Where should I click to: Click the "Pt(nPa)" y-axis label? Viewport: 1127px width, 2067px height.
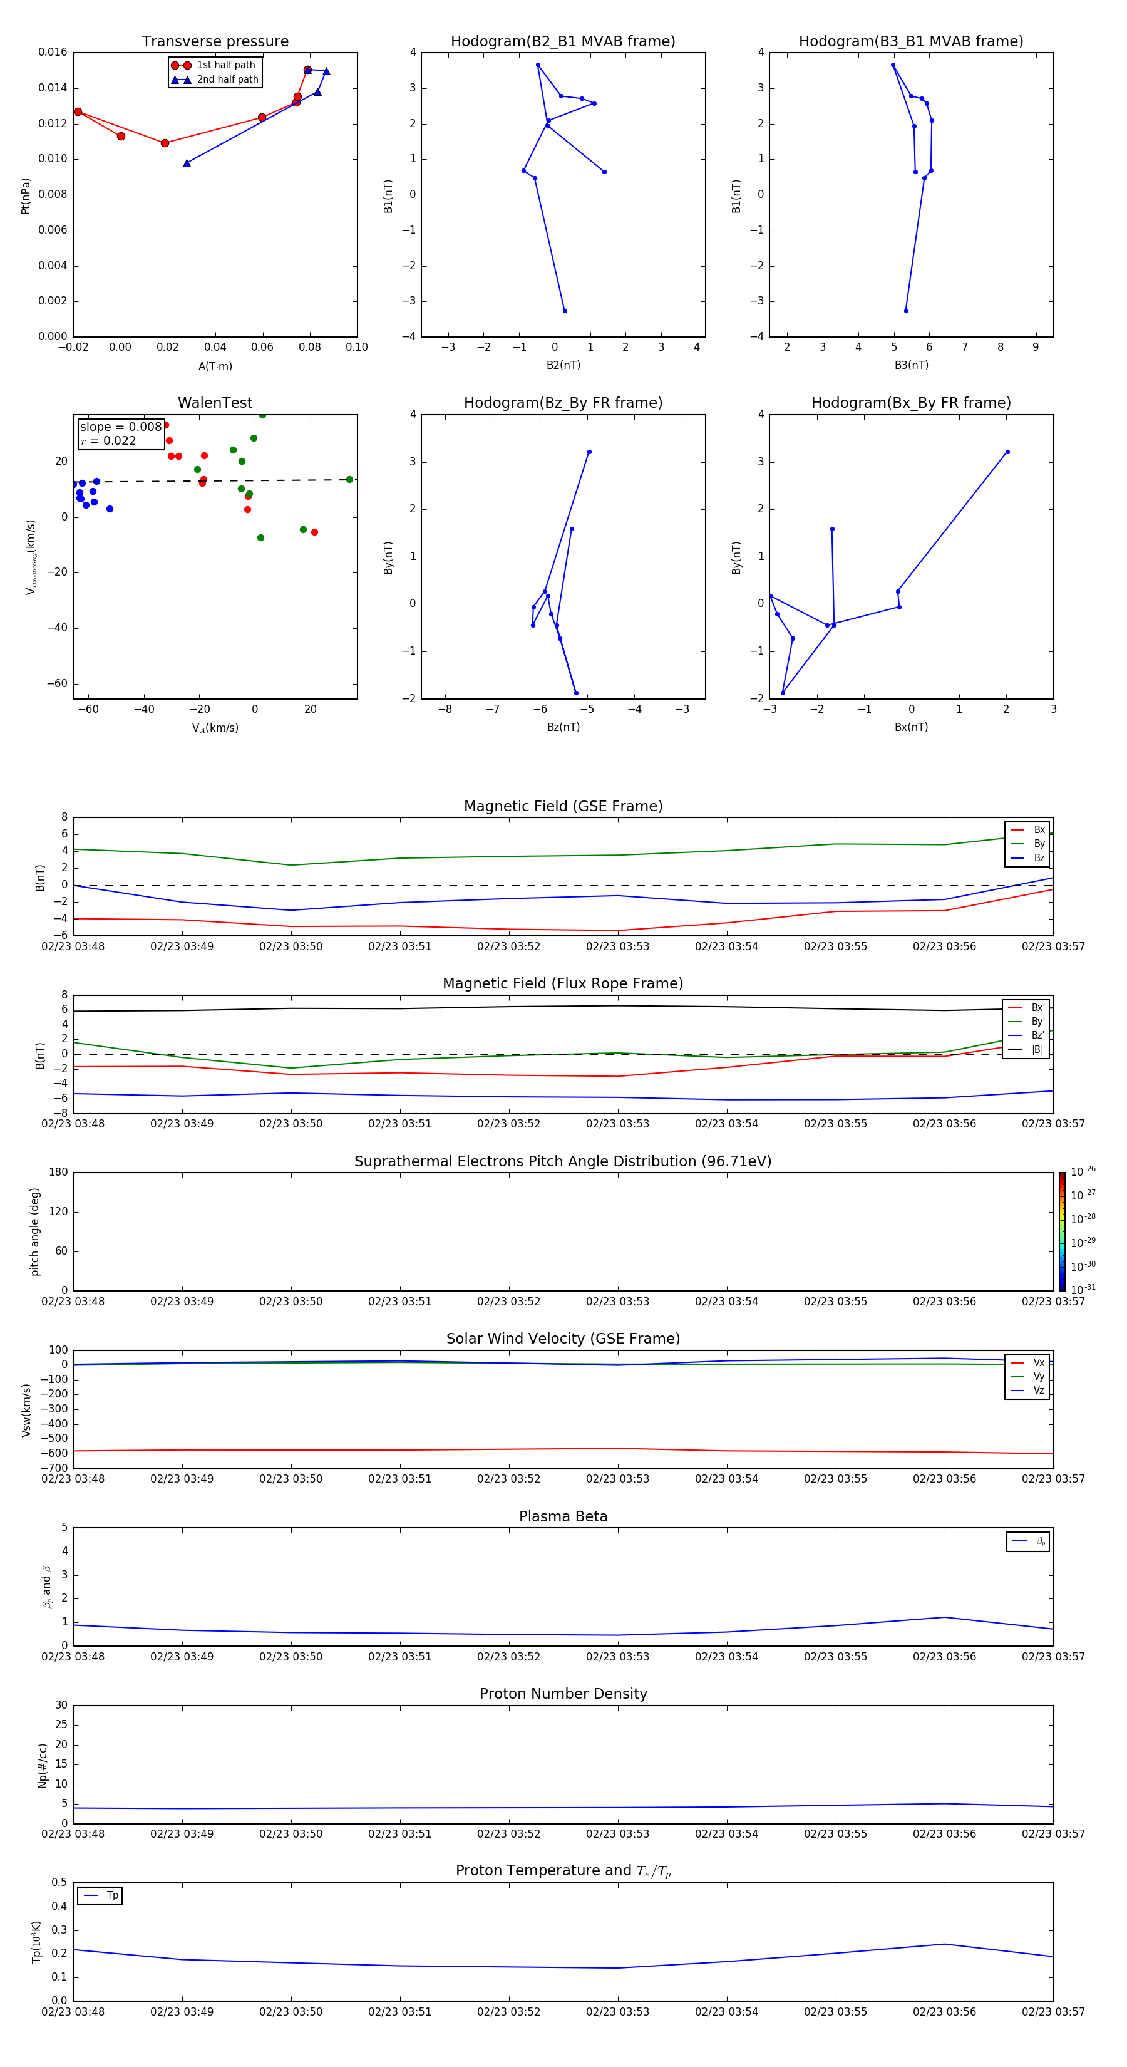[26, 195]
